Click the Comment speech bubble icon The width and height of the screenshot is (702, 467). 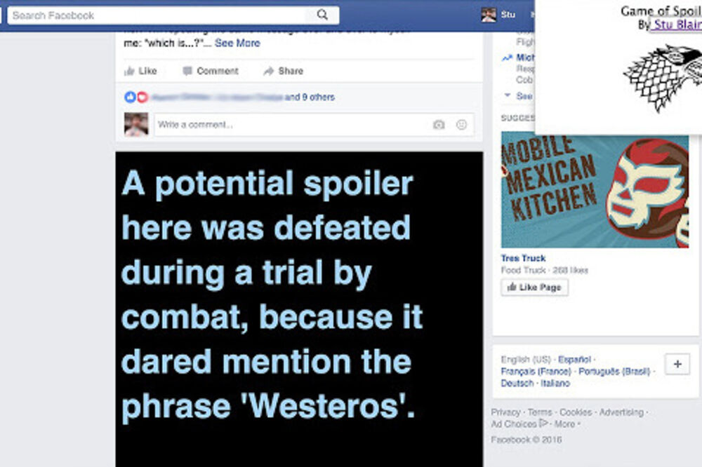187,71
